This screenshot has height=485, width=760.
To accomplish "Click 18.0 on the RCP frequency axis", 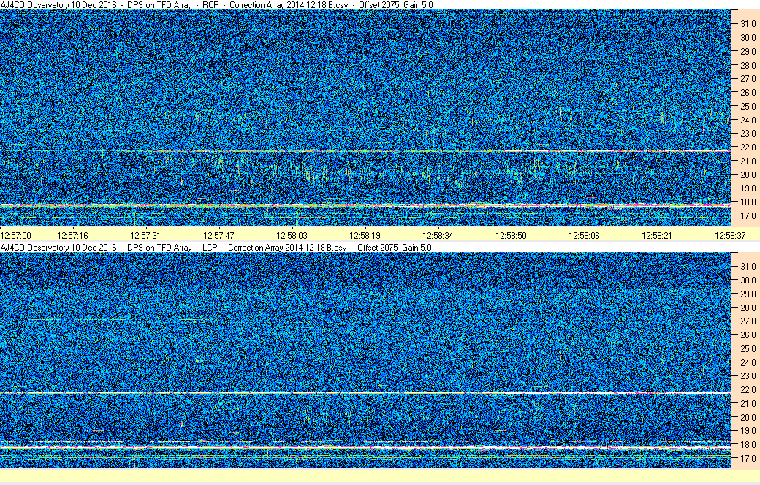I will coord(748,202).
